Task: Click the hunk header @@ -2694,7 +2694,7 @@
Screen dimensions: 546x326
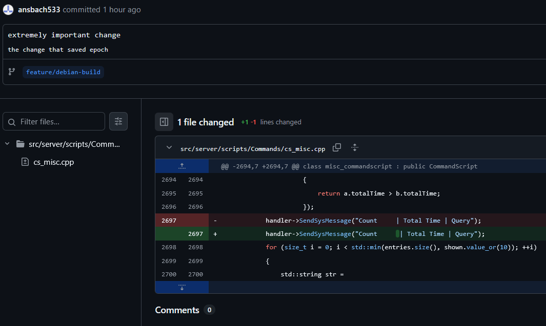Action: tap(349, 166)
